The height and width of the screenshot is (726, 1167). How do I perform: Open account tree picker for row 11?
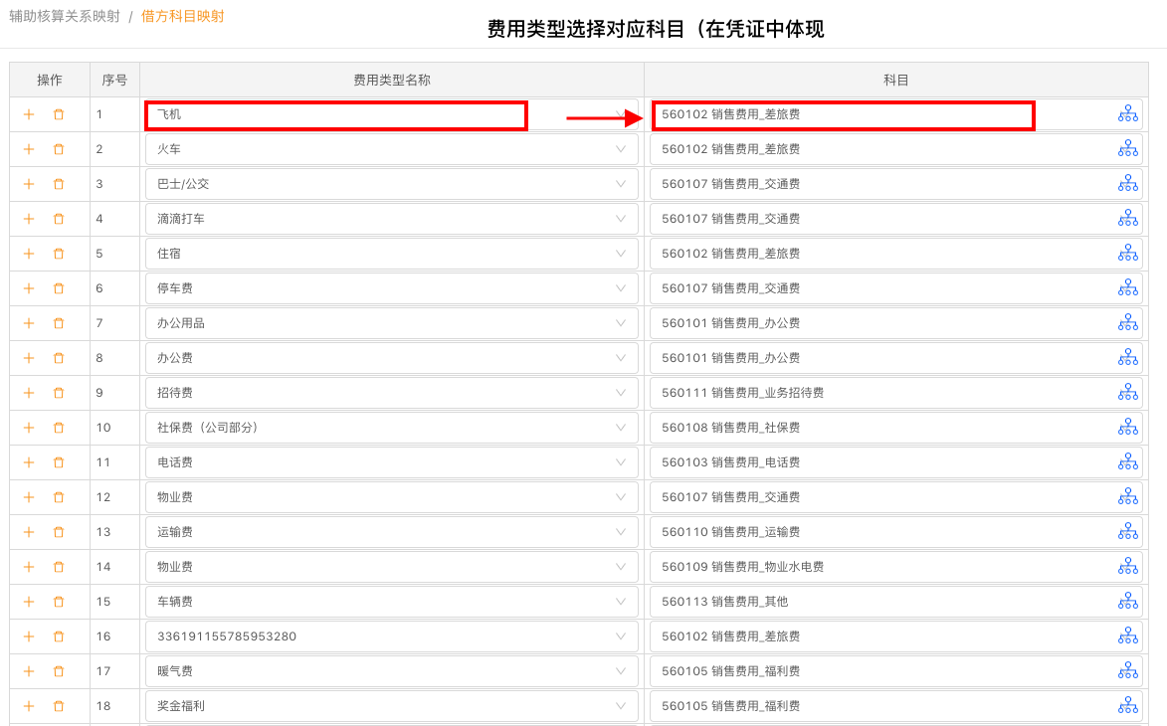(1127, 462)
